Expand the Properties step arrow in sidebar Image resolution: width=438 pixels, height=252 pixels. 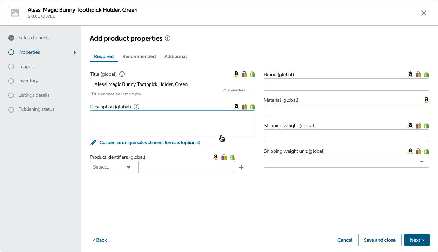(75, 52)
